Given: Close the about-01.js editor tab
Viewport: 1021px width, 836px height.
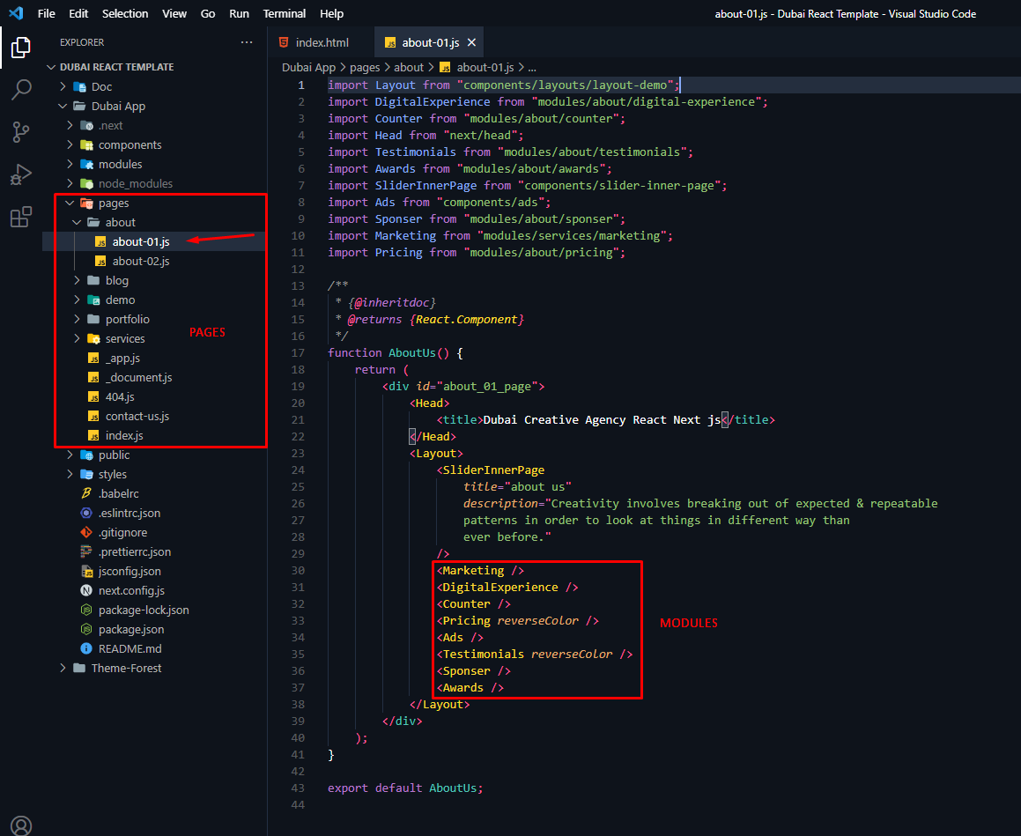Looking at the screenshot, I should (471, 42).
